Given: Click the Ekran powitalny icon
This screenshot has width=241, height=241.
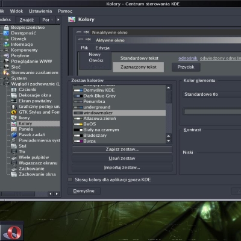Looking at the screenshot, I should click(14, 101).
